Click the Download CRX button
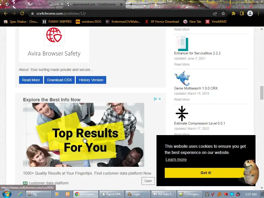 [x=60, y=80]
